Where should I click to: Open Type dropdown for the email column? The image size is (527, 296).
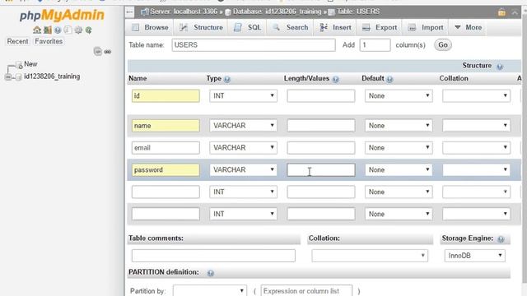tap(244, 148)
